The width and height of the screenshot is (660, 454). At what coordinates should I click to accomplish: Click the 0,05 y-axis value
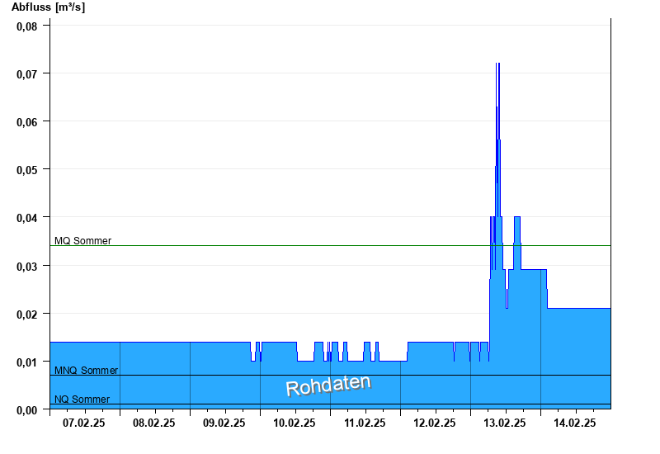[27, 170]
